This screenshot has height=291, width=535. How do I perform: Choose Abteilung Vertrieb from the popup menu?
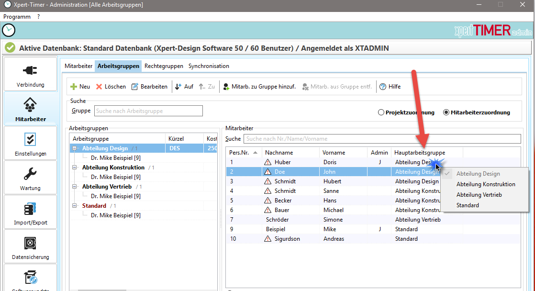479,195
